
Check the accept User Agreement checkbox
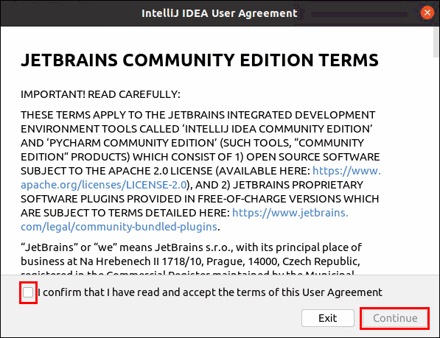click(x=28, y=292)
